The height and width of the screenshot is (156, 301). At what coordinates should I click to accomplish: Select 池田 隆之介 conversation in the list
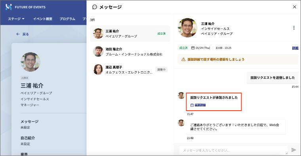click(x=130, y=52)
